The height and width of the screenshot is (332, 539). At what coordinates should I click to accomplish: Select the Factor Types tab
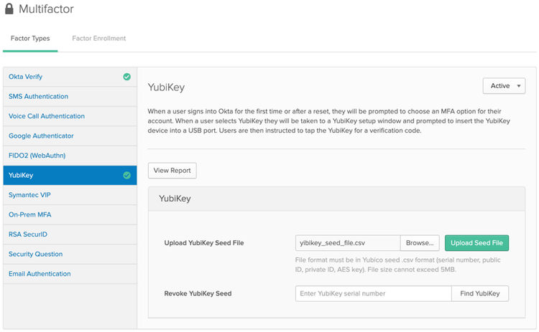(x=30, y=38)
